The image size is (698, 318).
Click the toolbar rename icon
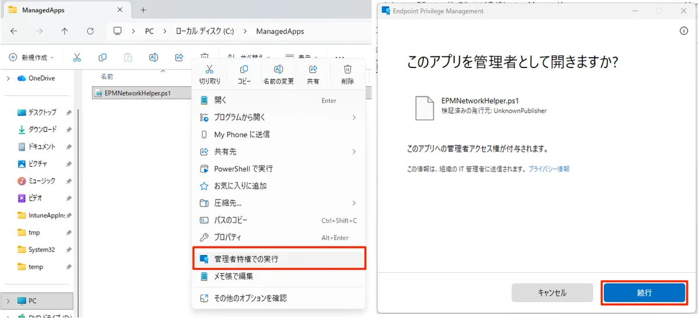(154, 58)
